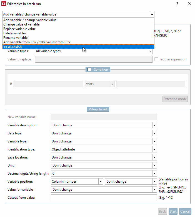Click the app icon in the title bar

tap(4, 4)
